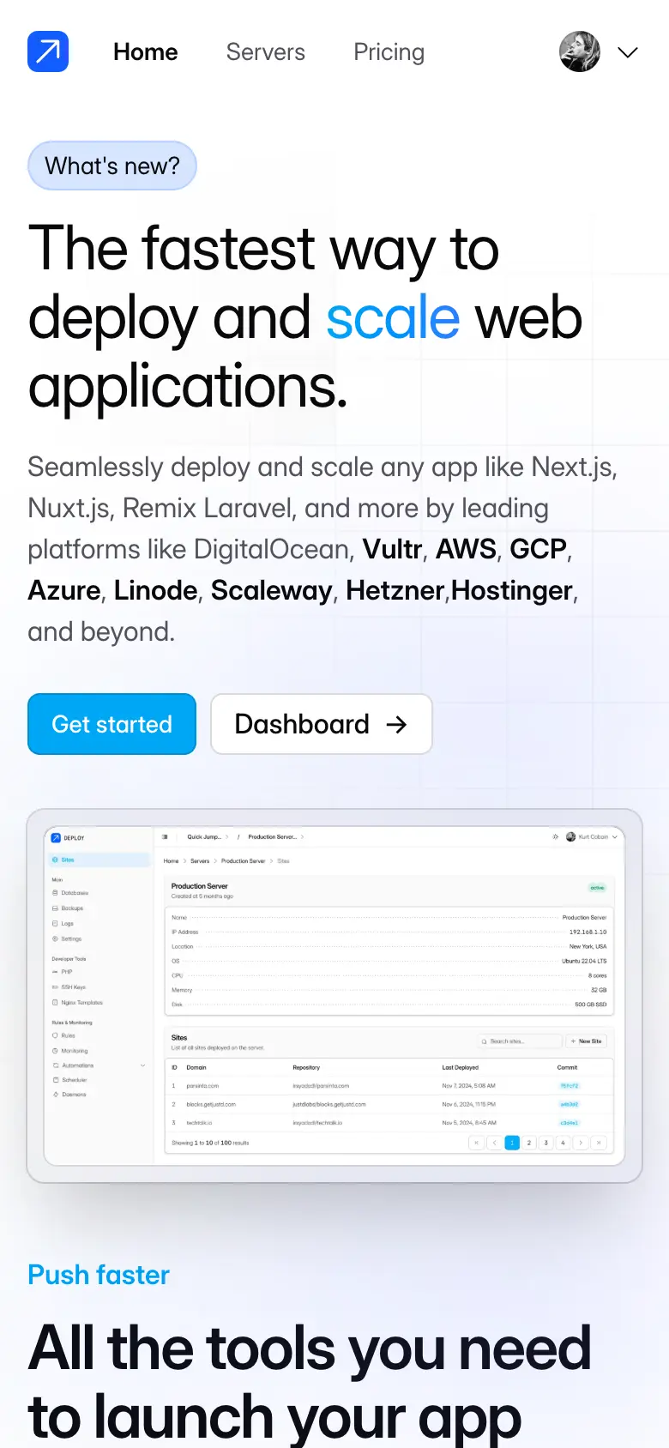Click the bold Azure provider name

[64, 590]
